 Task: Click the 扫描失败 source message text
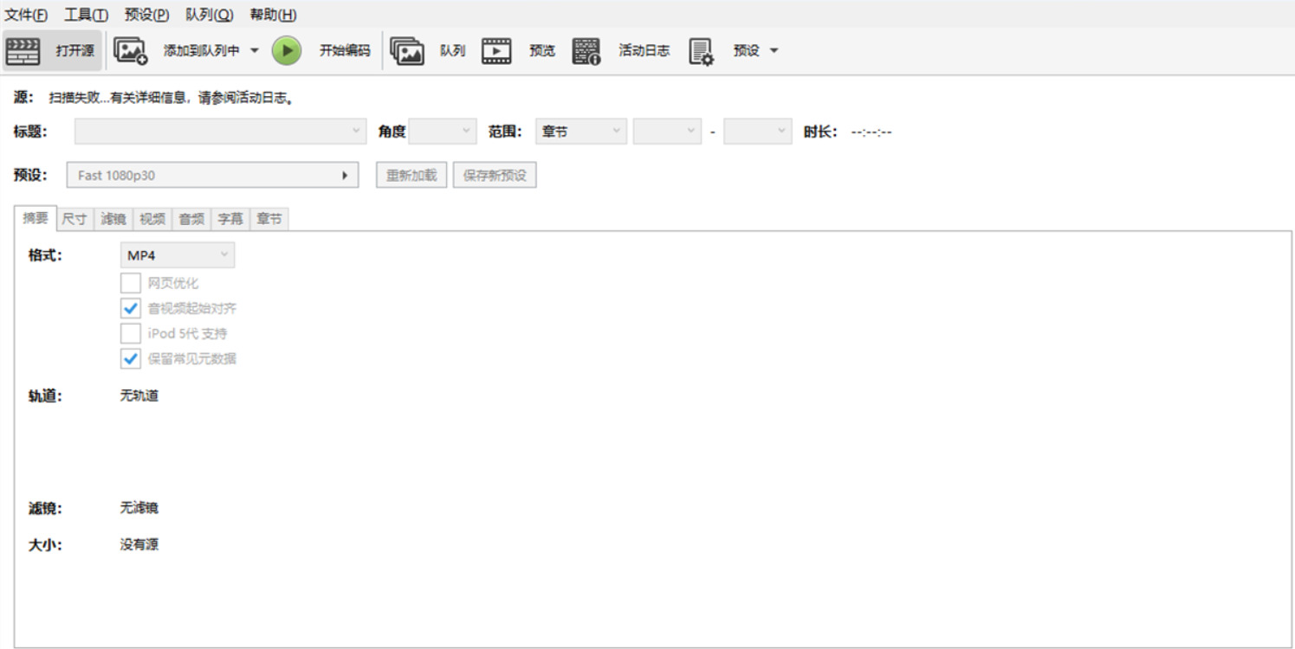[172, 98]
